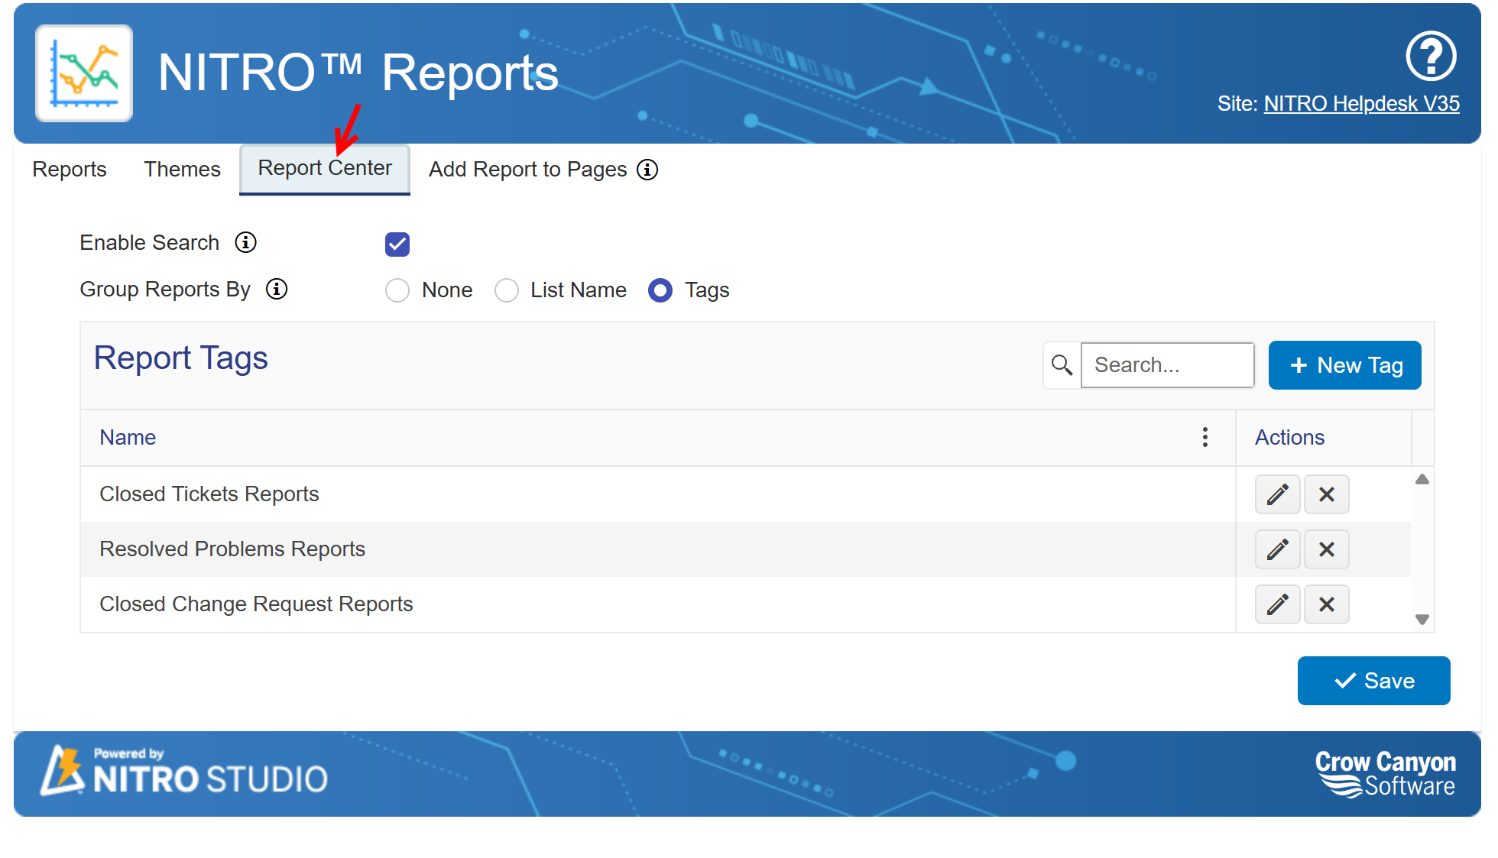Delete the Resolved Problems Reports tag

1326,549
